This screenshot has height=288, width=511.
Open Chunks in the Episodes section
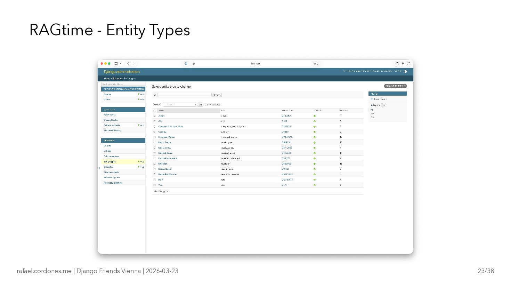coord(107,146)
